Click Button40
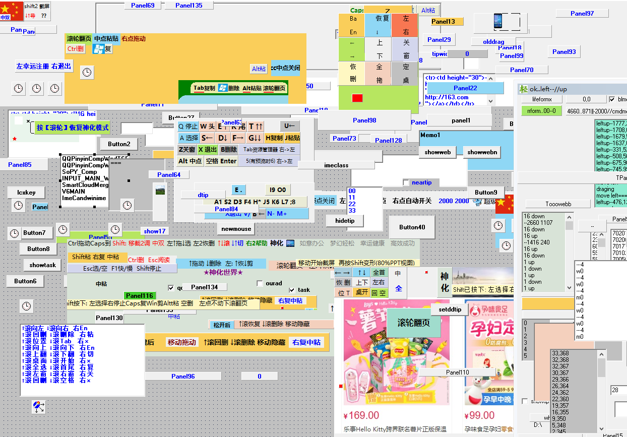The image size is (627, 437). point(412,227)
